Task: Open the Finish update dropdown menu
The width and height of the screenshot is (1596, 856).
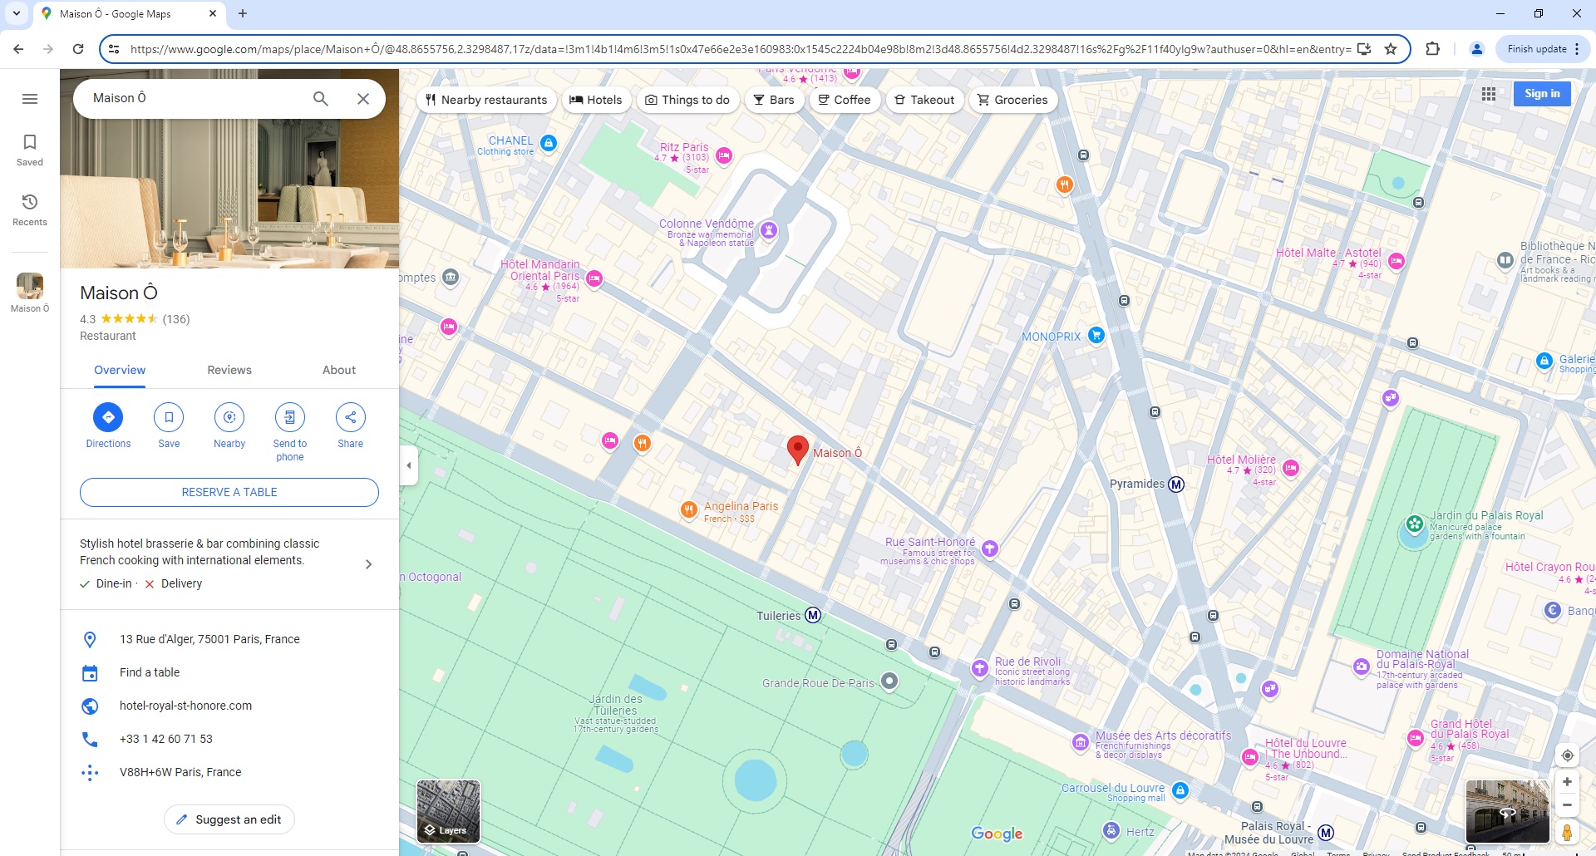Action: pyautogui.click(x=1577, y=48)
